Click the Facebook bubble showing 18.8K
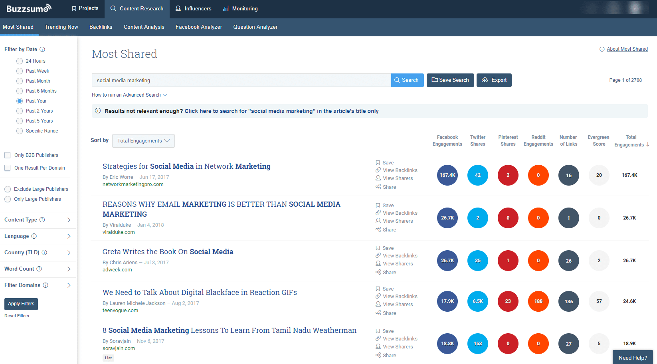This screenshot has height=364, width=657. tap(447, 344)
